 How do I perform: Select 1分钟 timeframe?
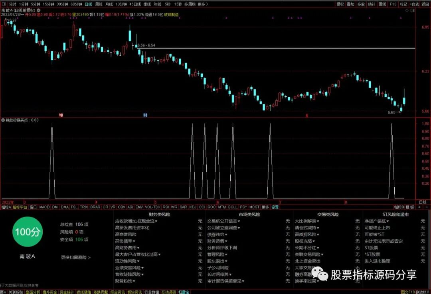click(x=24, y=4)
